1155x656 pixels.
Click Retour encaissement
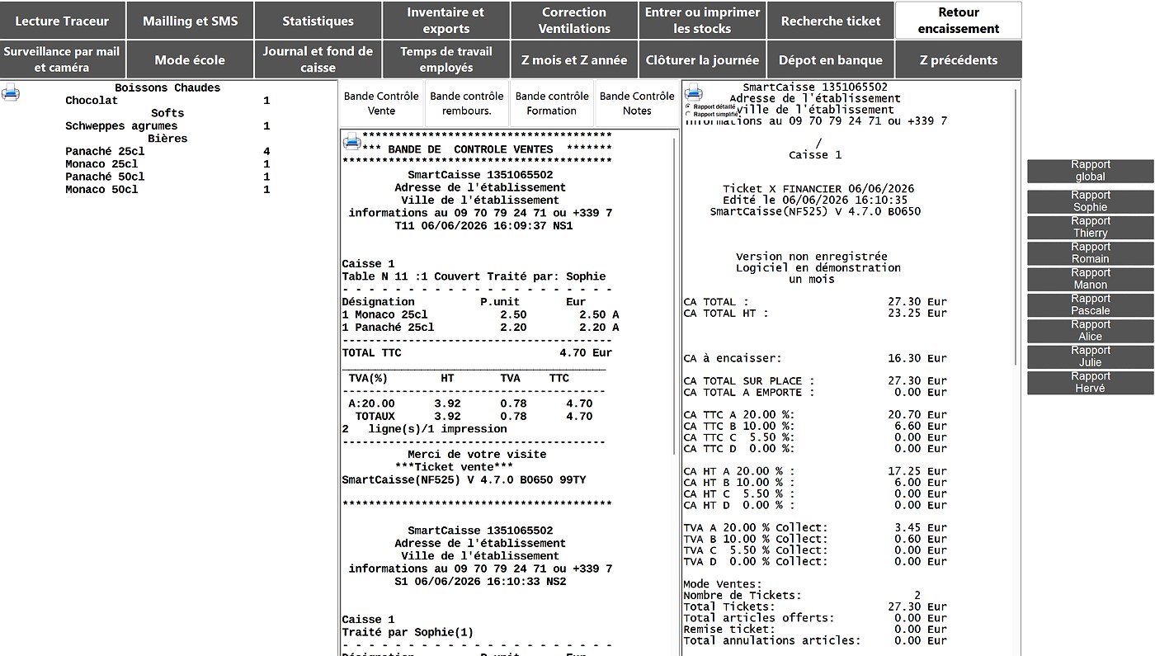coord(959,21)
